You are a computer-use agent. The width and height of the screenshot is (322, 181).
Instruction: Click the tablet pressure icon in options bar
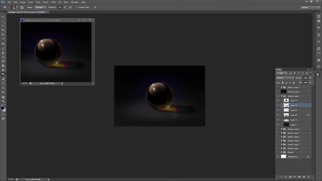coord(95,8)
